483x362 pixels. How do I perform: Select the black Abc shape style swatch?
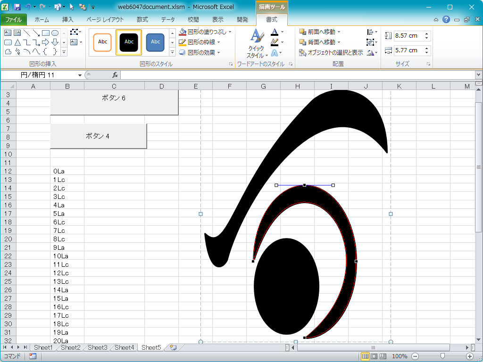[x=129, y=42]
